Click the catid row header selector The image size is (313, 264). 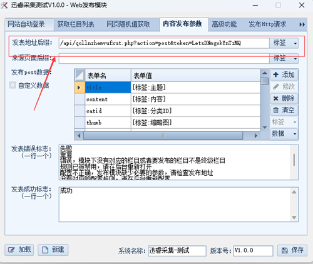coord(80,111)
